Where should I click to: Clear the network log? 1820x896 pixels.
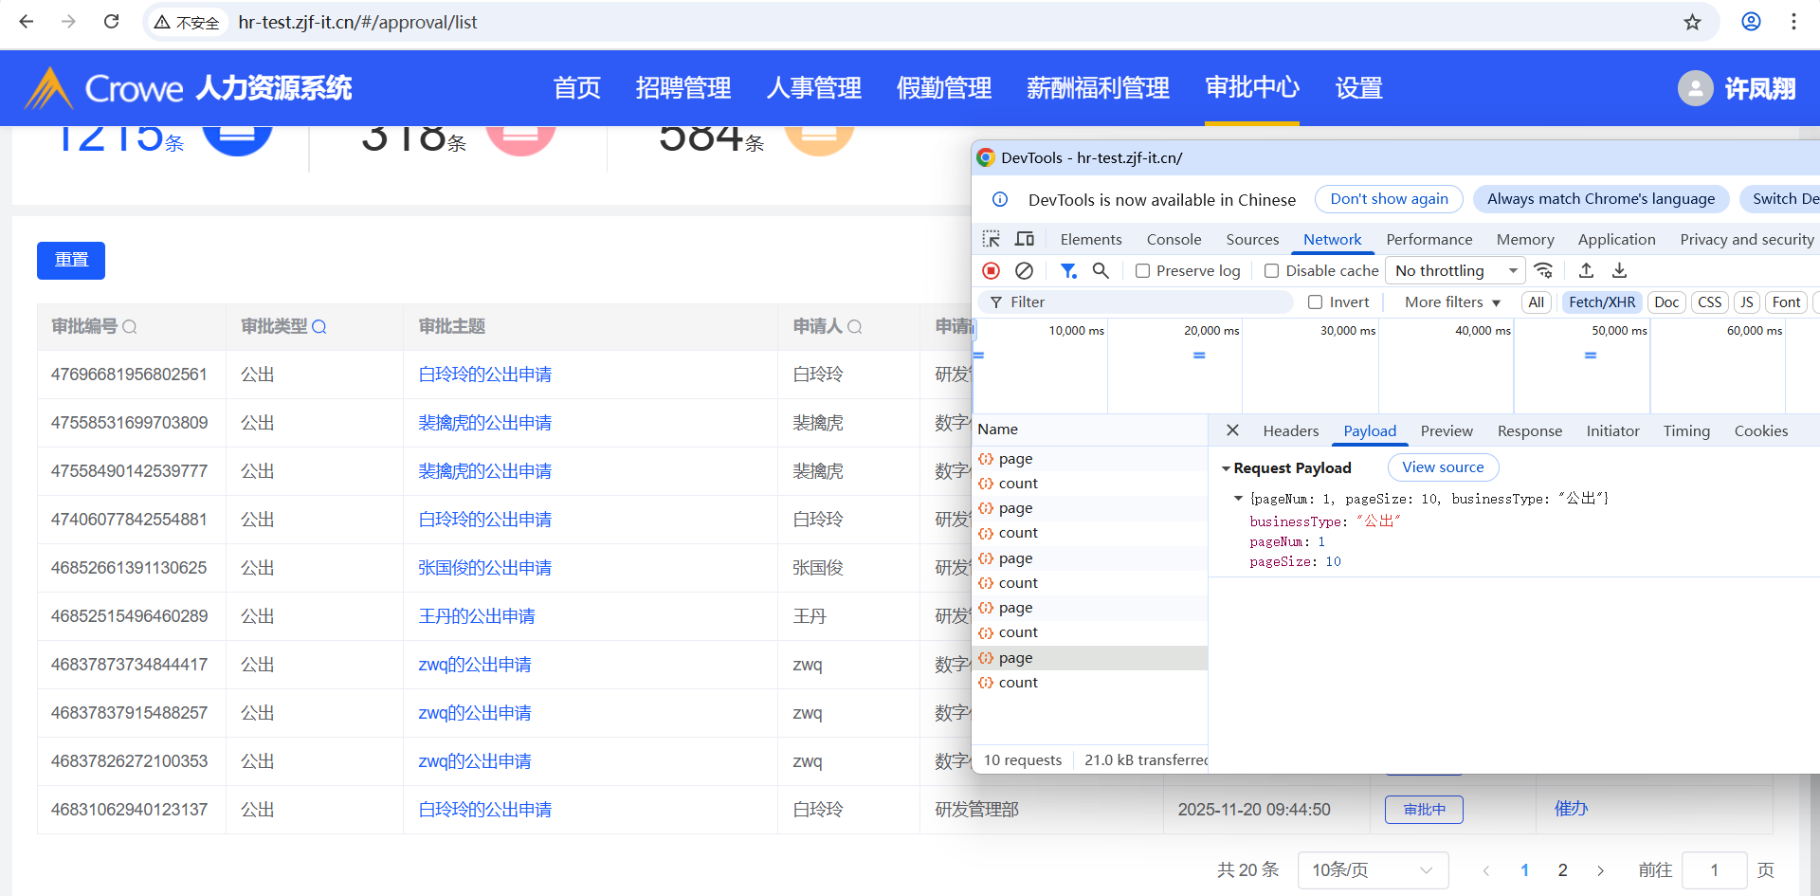(x=1024, y=271)
